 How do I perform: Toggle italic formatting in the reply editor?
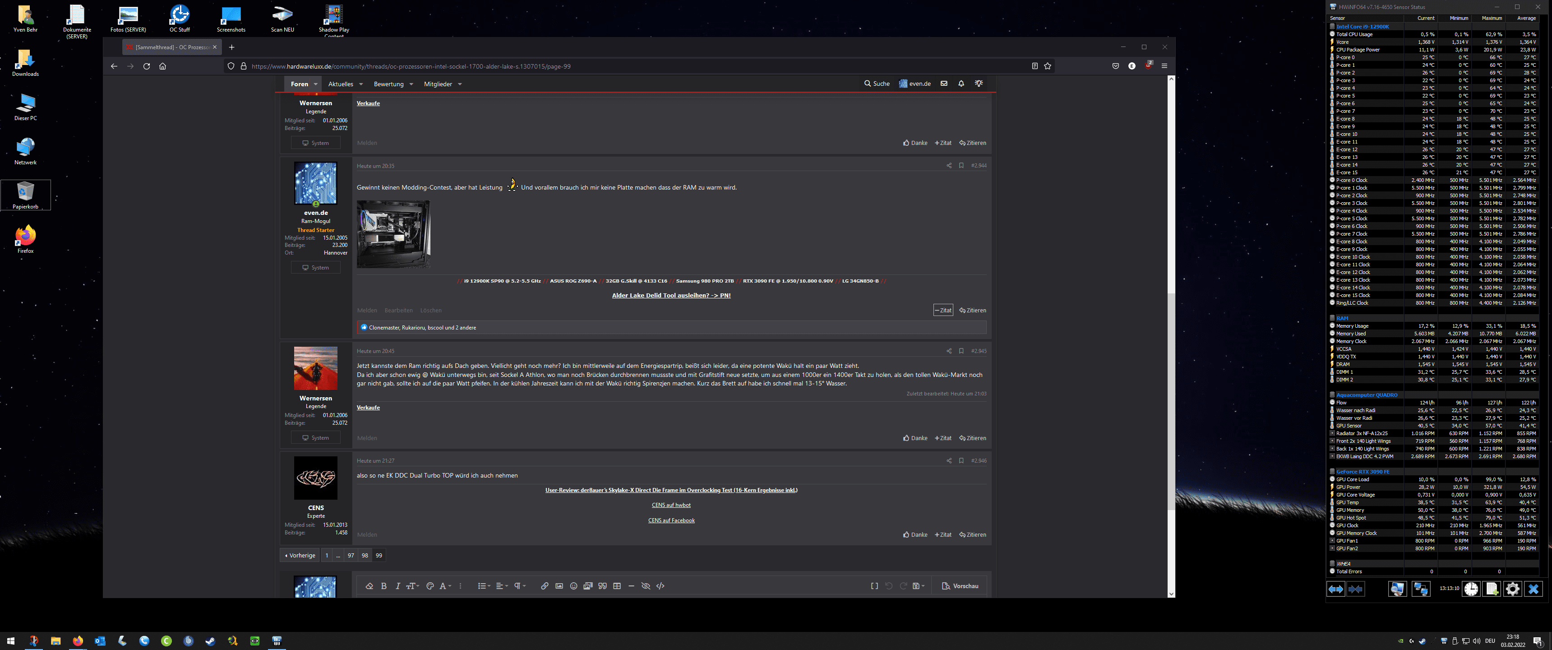(397, 586)
